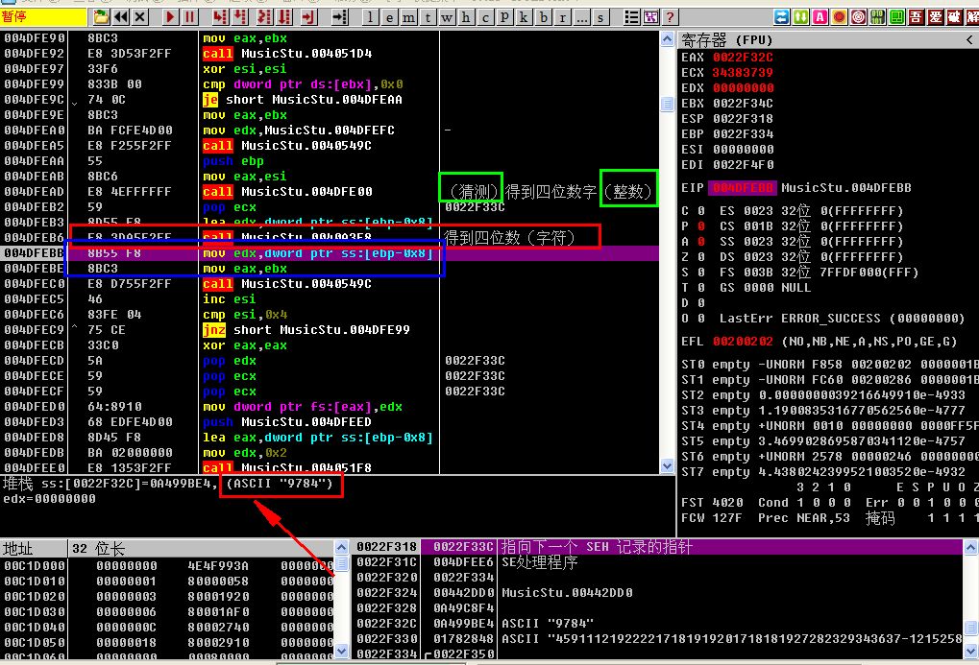Open Log window with the l button
979x665 pixels.
pos(370,17)
